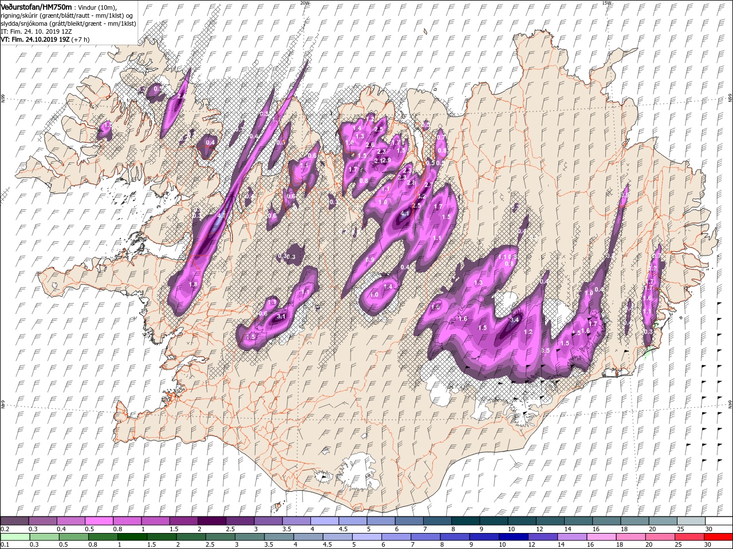The width and height of the screenshot is (733, 549).
Task: Click the light lavender swatch above upper-row label 4
Action: click(324, 521)
